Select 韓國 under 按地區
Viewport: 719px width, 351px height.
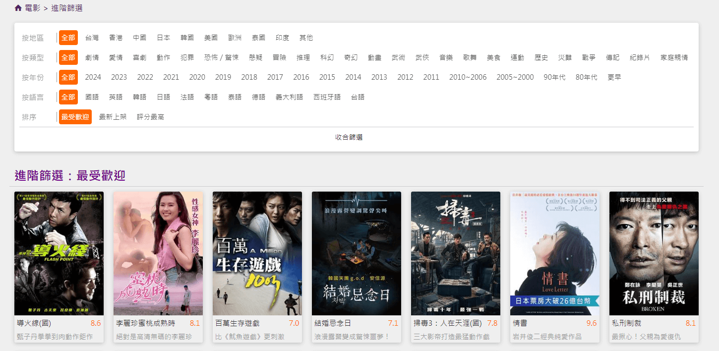[x=187, y=37]
